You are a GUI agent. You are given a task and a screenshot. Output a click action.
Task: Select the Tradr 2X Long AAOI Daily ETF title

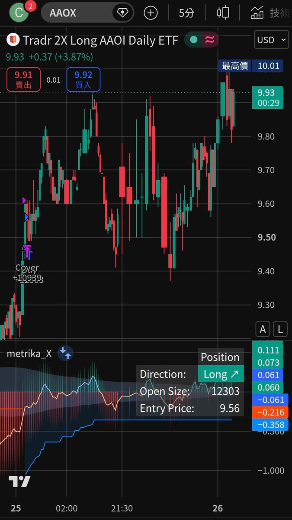tap(100, 40)
